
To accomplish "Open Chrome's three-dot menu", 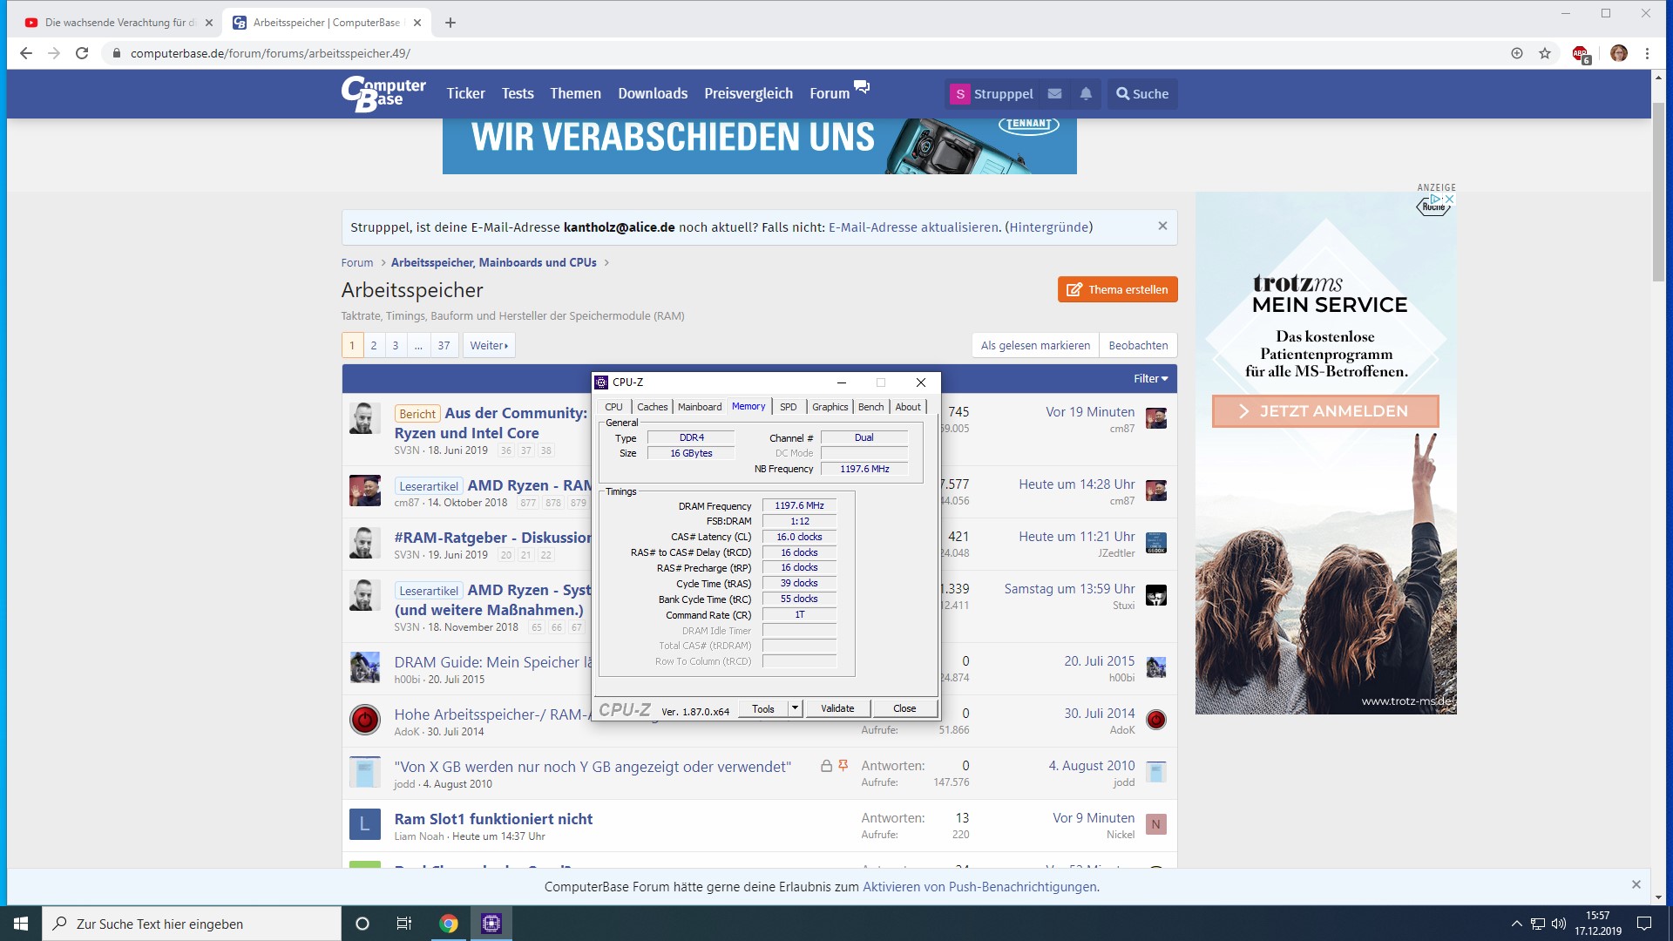I will [1647, 53].
